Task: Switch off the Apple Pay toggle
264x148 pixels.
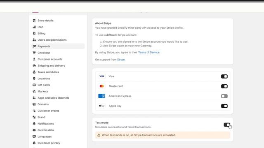Action: (x=224, y=106)
